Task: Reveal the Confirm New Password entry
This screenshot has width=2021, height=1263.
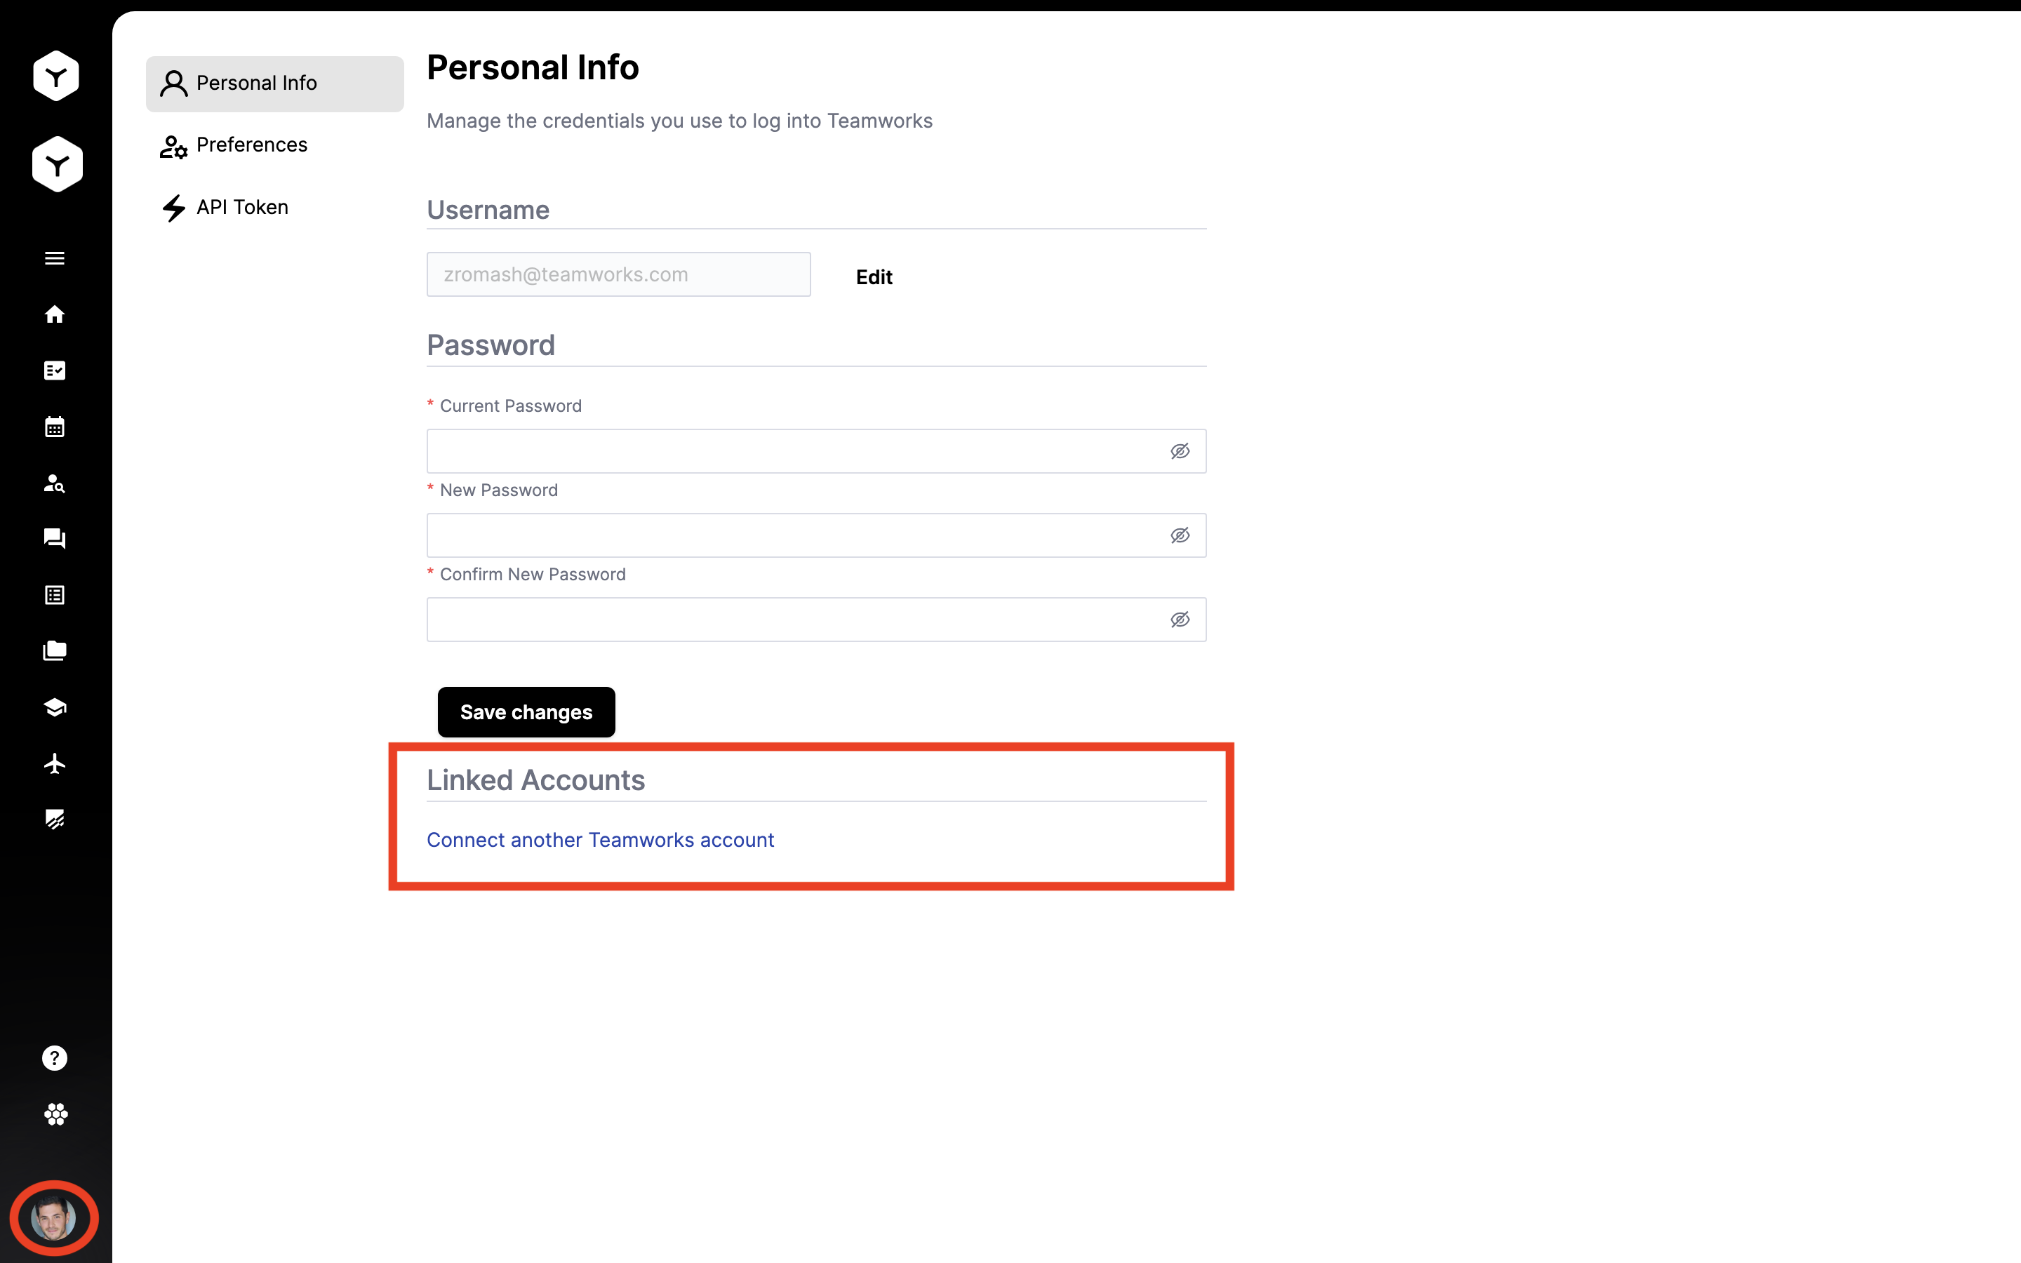Action: click(x=1181, y=619)
